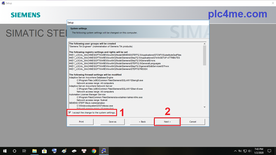Launch Microsoft Store from the taskbar
This screenshot has width=276, height=155.
click(44, 151)
